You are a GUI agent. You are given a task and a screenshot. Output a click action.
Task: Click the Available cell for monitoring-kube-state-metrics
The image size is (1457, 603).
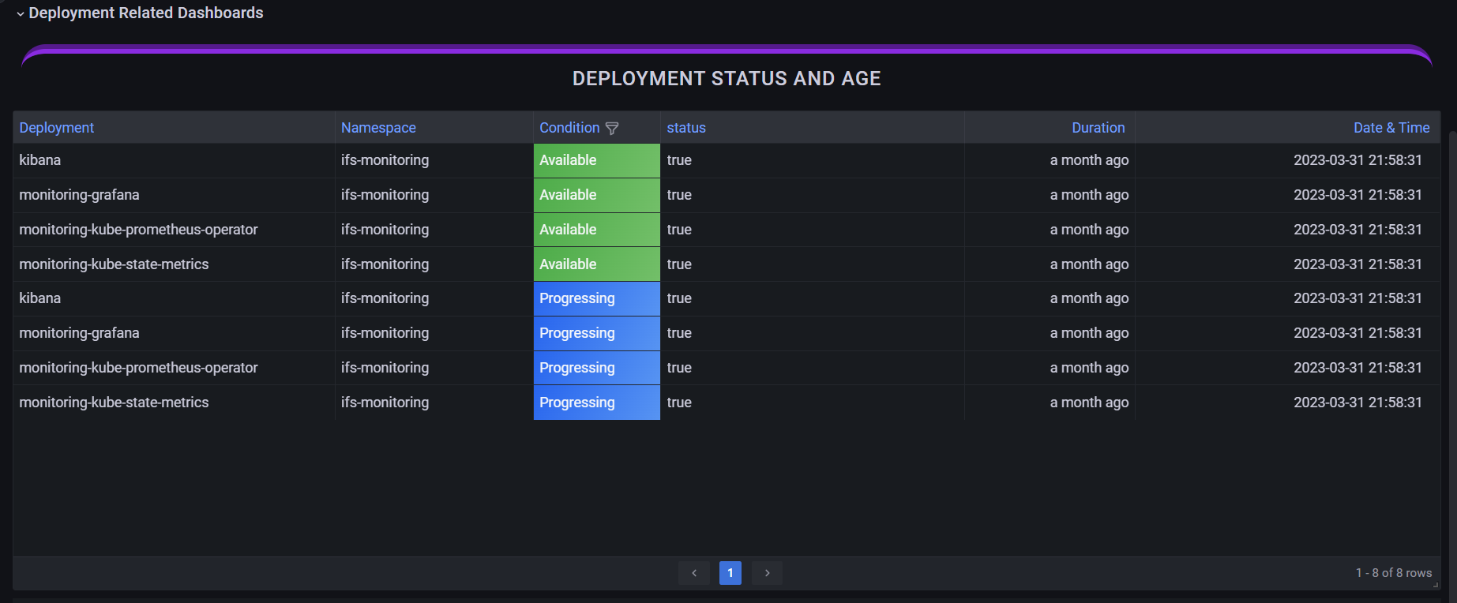[x=596, y=264]
